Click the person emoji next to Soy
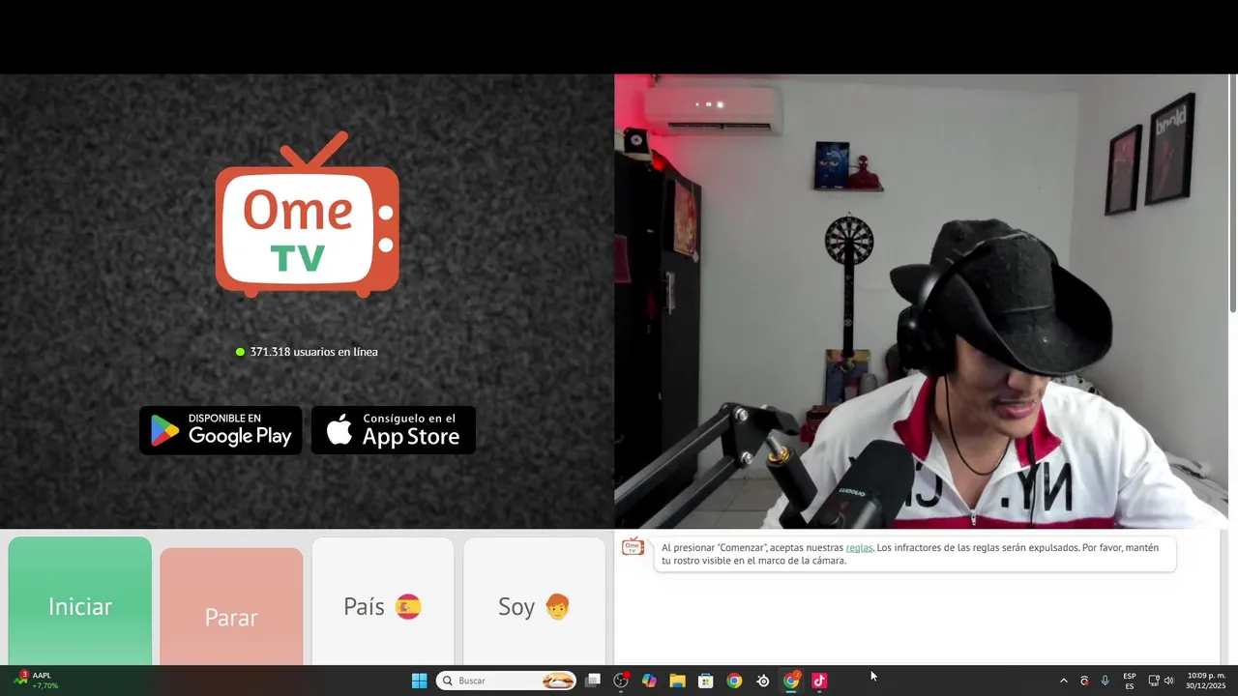Screen dimensions: 1238x696 [x=557, y=607]
